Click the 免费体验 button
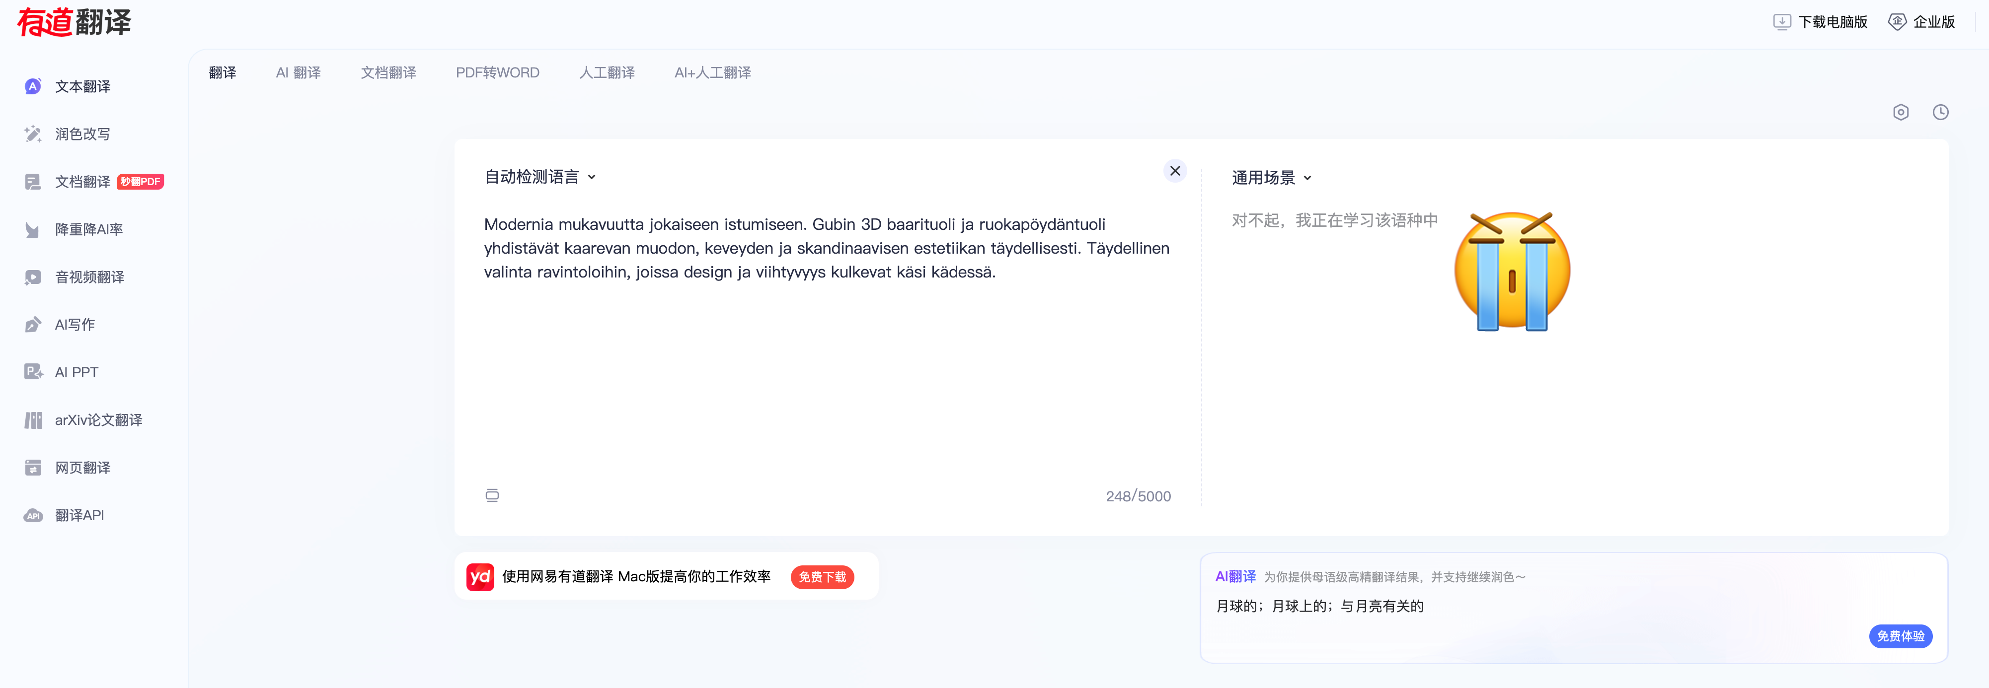This screenshot has width=1989, height=688. pos(1900,636)
